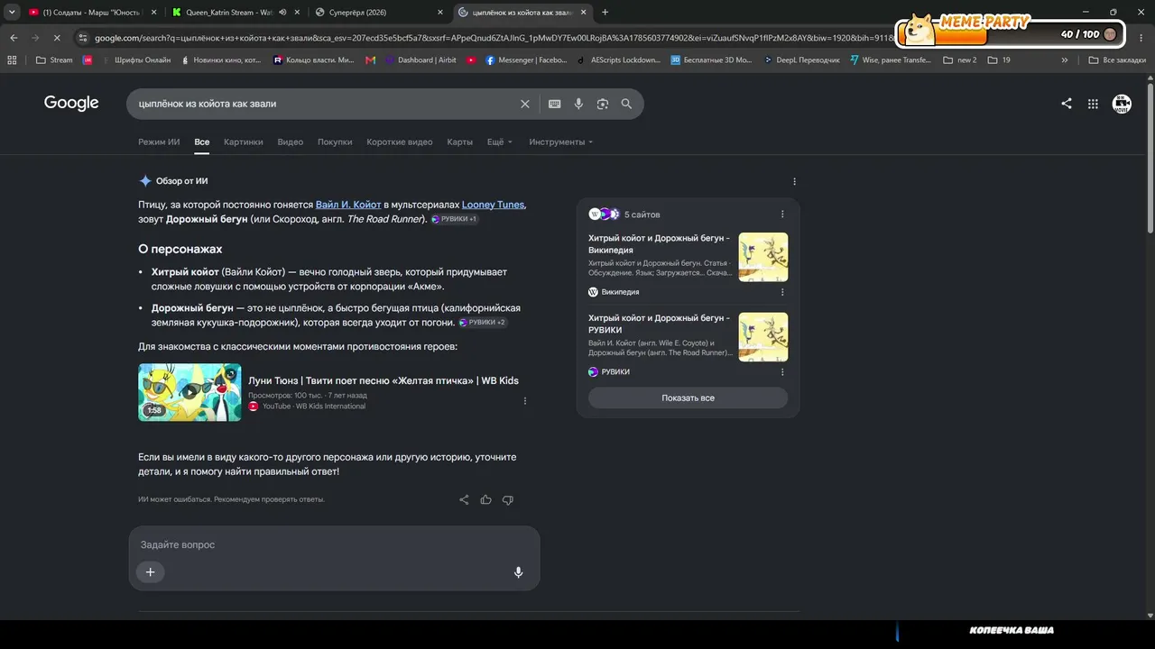Open the Looney Tunes link
The width and height of the screenshot is (1155, 649).
(493, 205)
